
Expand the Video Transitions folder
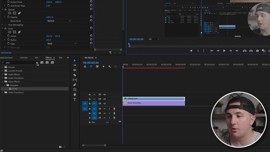(2, 92)
